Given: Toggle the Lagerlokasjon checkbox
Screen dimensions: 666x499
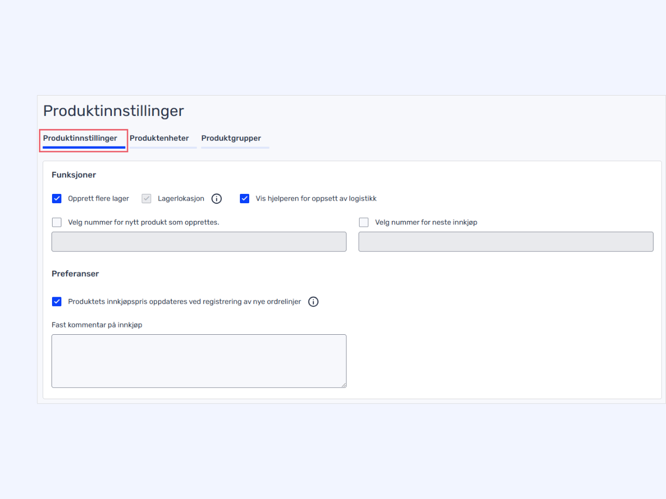Looking at the screenshot, I should pyautogui.click(x=146, y=199).
